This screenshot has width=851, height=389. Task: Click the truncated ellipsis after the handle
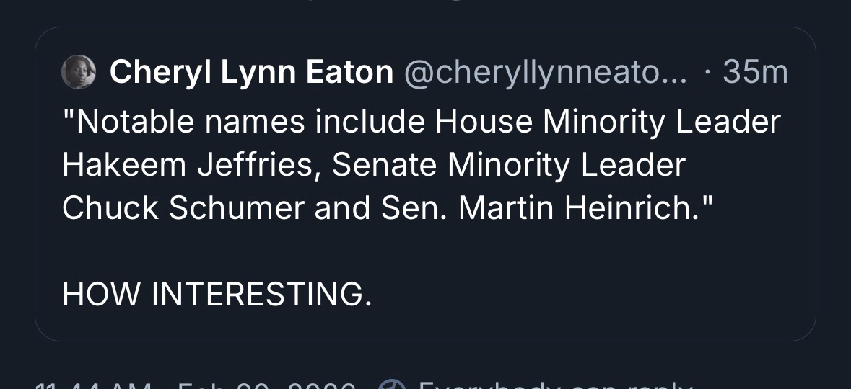[676, 75]
